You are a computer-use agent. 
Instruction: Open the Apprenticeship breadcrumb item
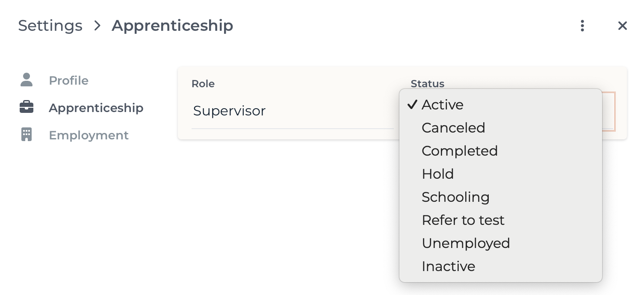pos(172,26)
